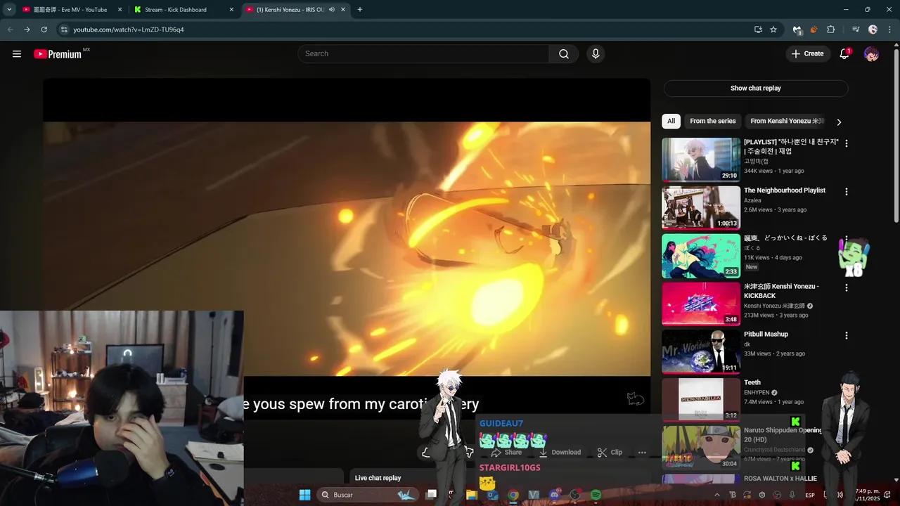
Task: Show hidden system tray icons chevron
Action: (717, 495)
